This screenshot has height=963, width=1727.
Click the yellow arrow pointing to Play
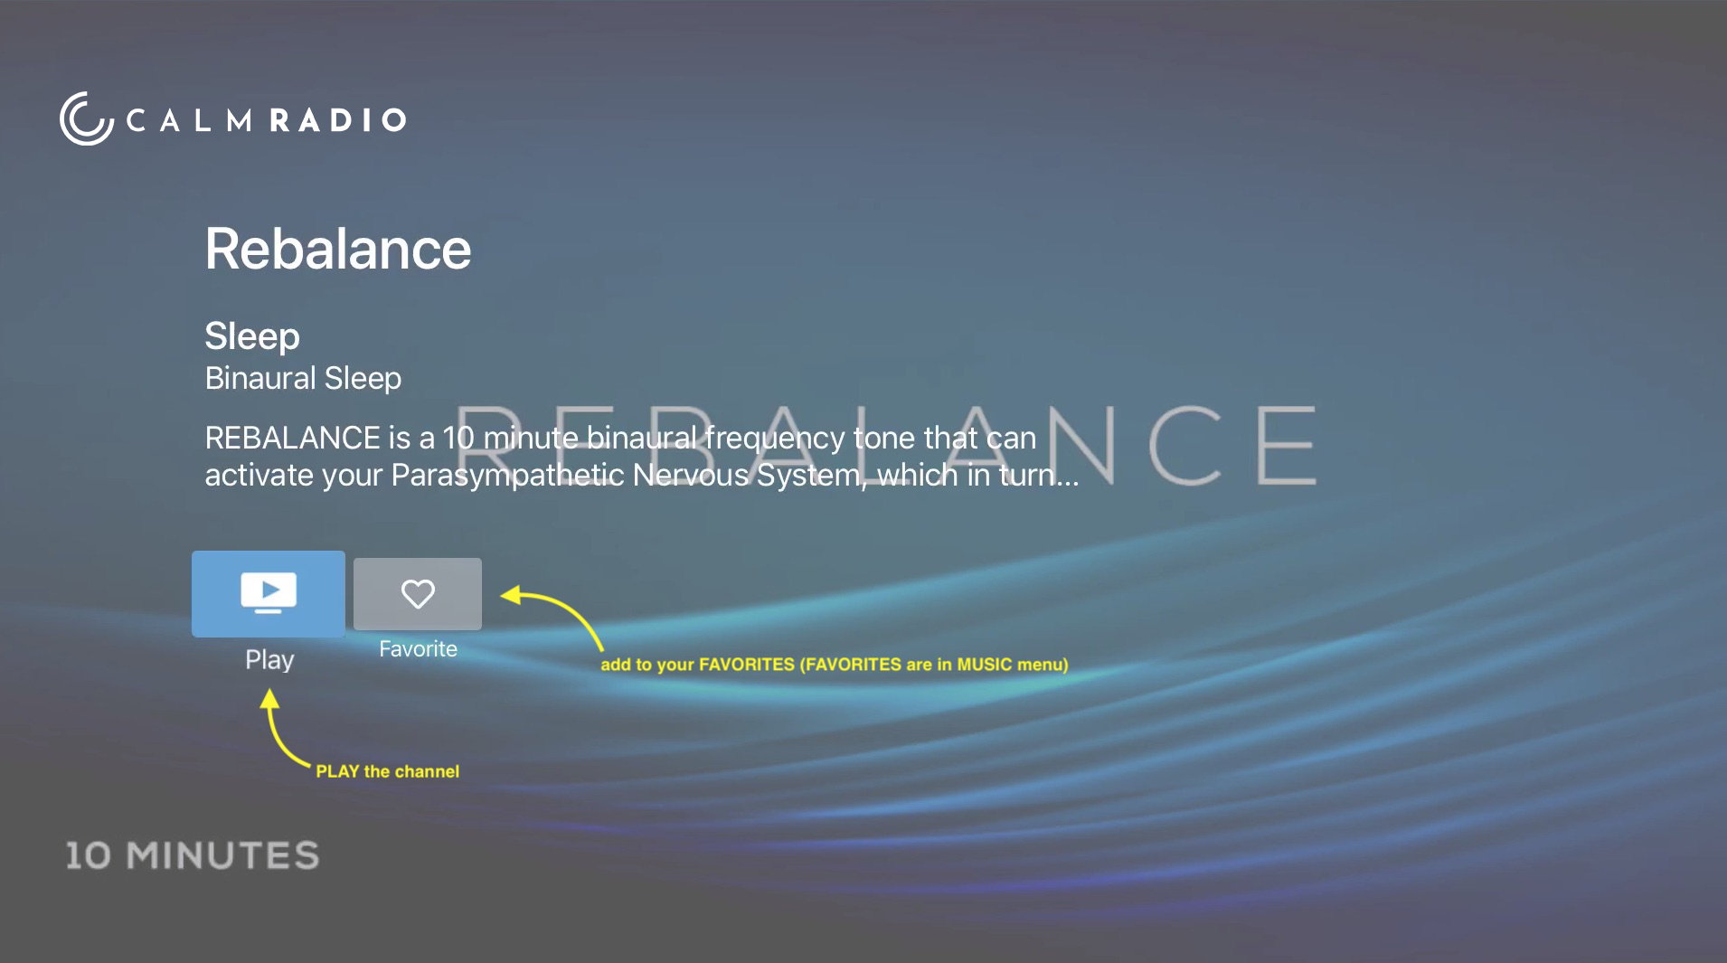[278, 728]
